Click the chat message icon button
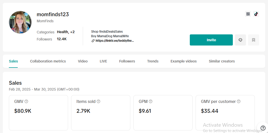The image size is (268, 133). (240, 40)
